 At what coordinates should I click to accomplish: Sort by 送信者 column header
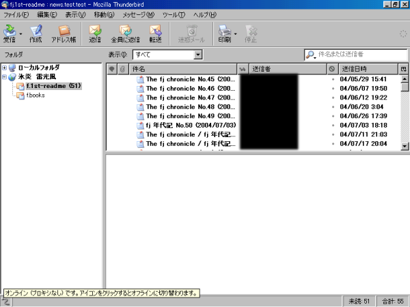click(288, 69)
